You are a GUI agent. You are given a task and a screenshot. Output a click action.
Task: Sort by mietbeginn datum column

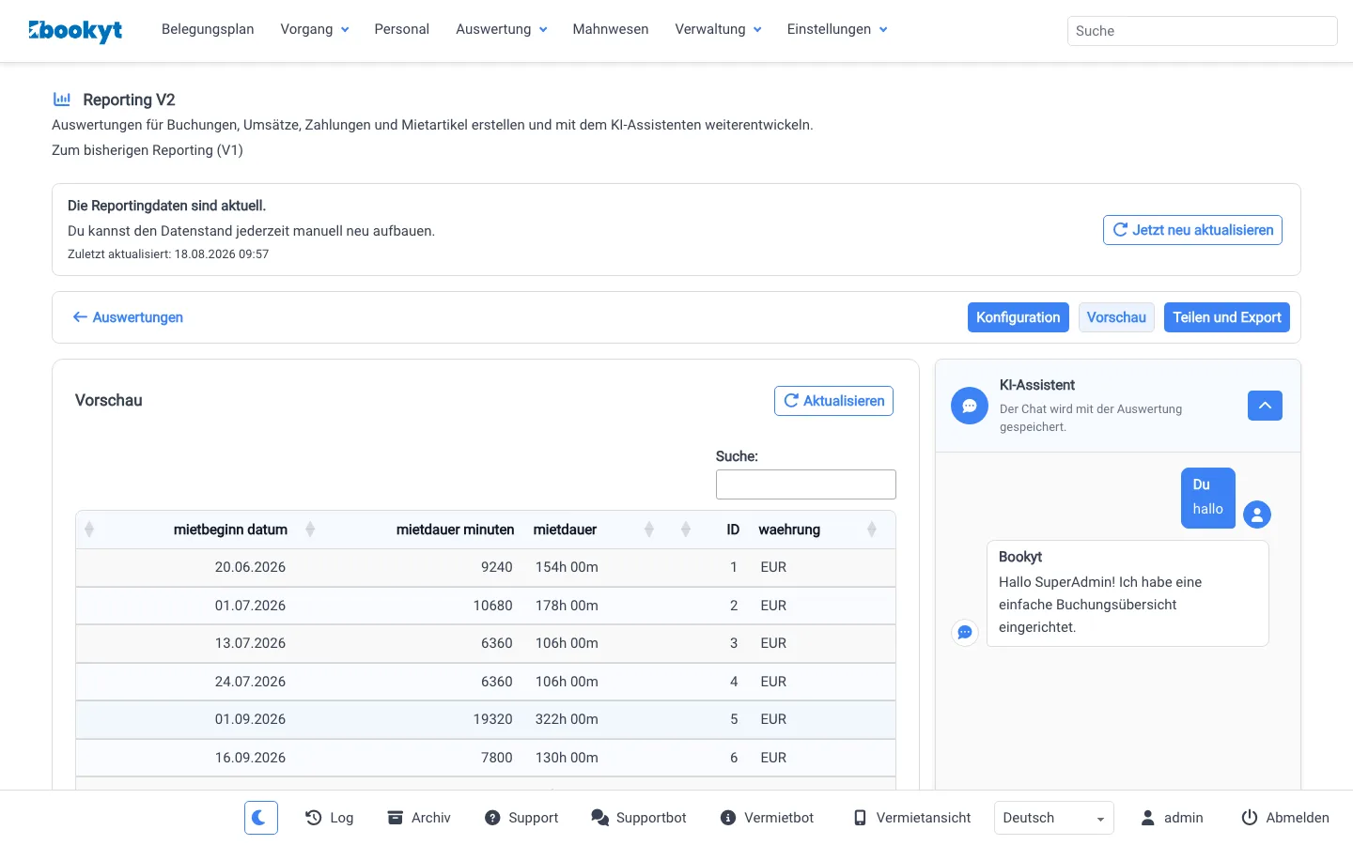[x=230, y=530]
